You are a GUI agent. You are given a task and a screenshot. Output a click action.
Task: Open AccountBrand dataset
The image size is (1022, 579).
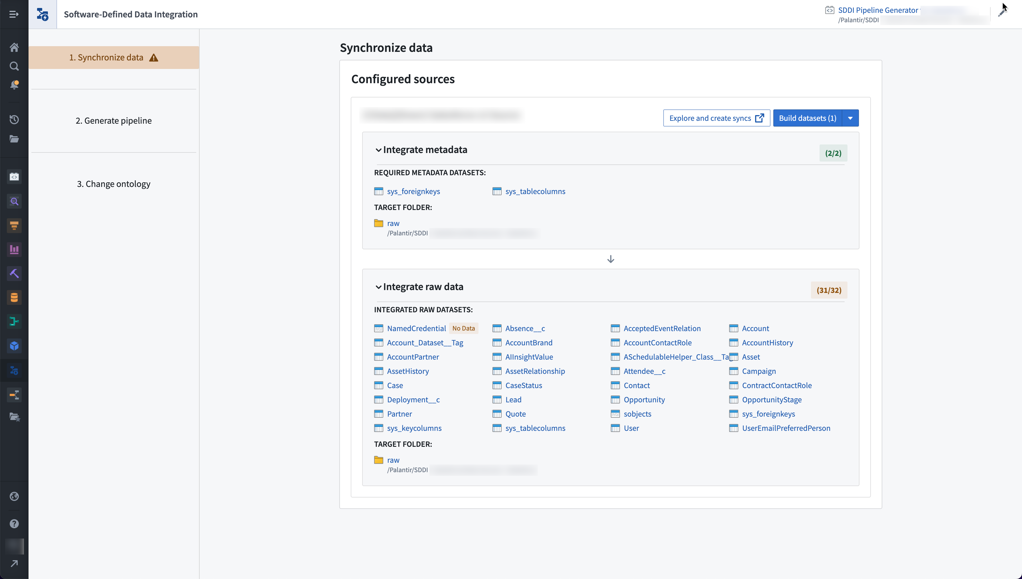click(x=528, y=343)
